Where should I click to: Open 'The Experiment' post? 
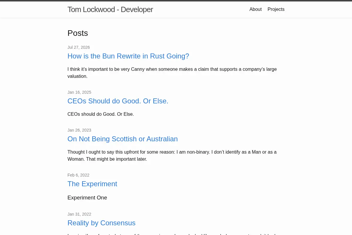[x=92, y=184]
